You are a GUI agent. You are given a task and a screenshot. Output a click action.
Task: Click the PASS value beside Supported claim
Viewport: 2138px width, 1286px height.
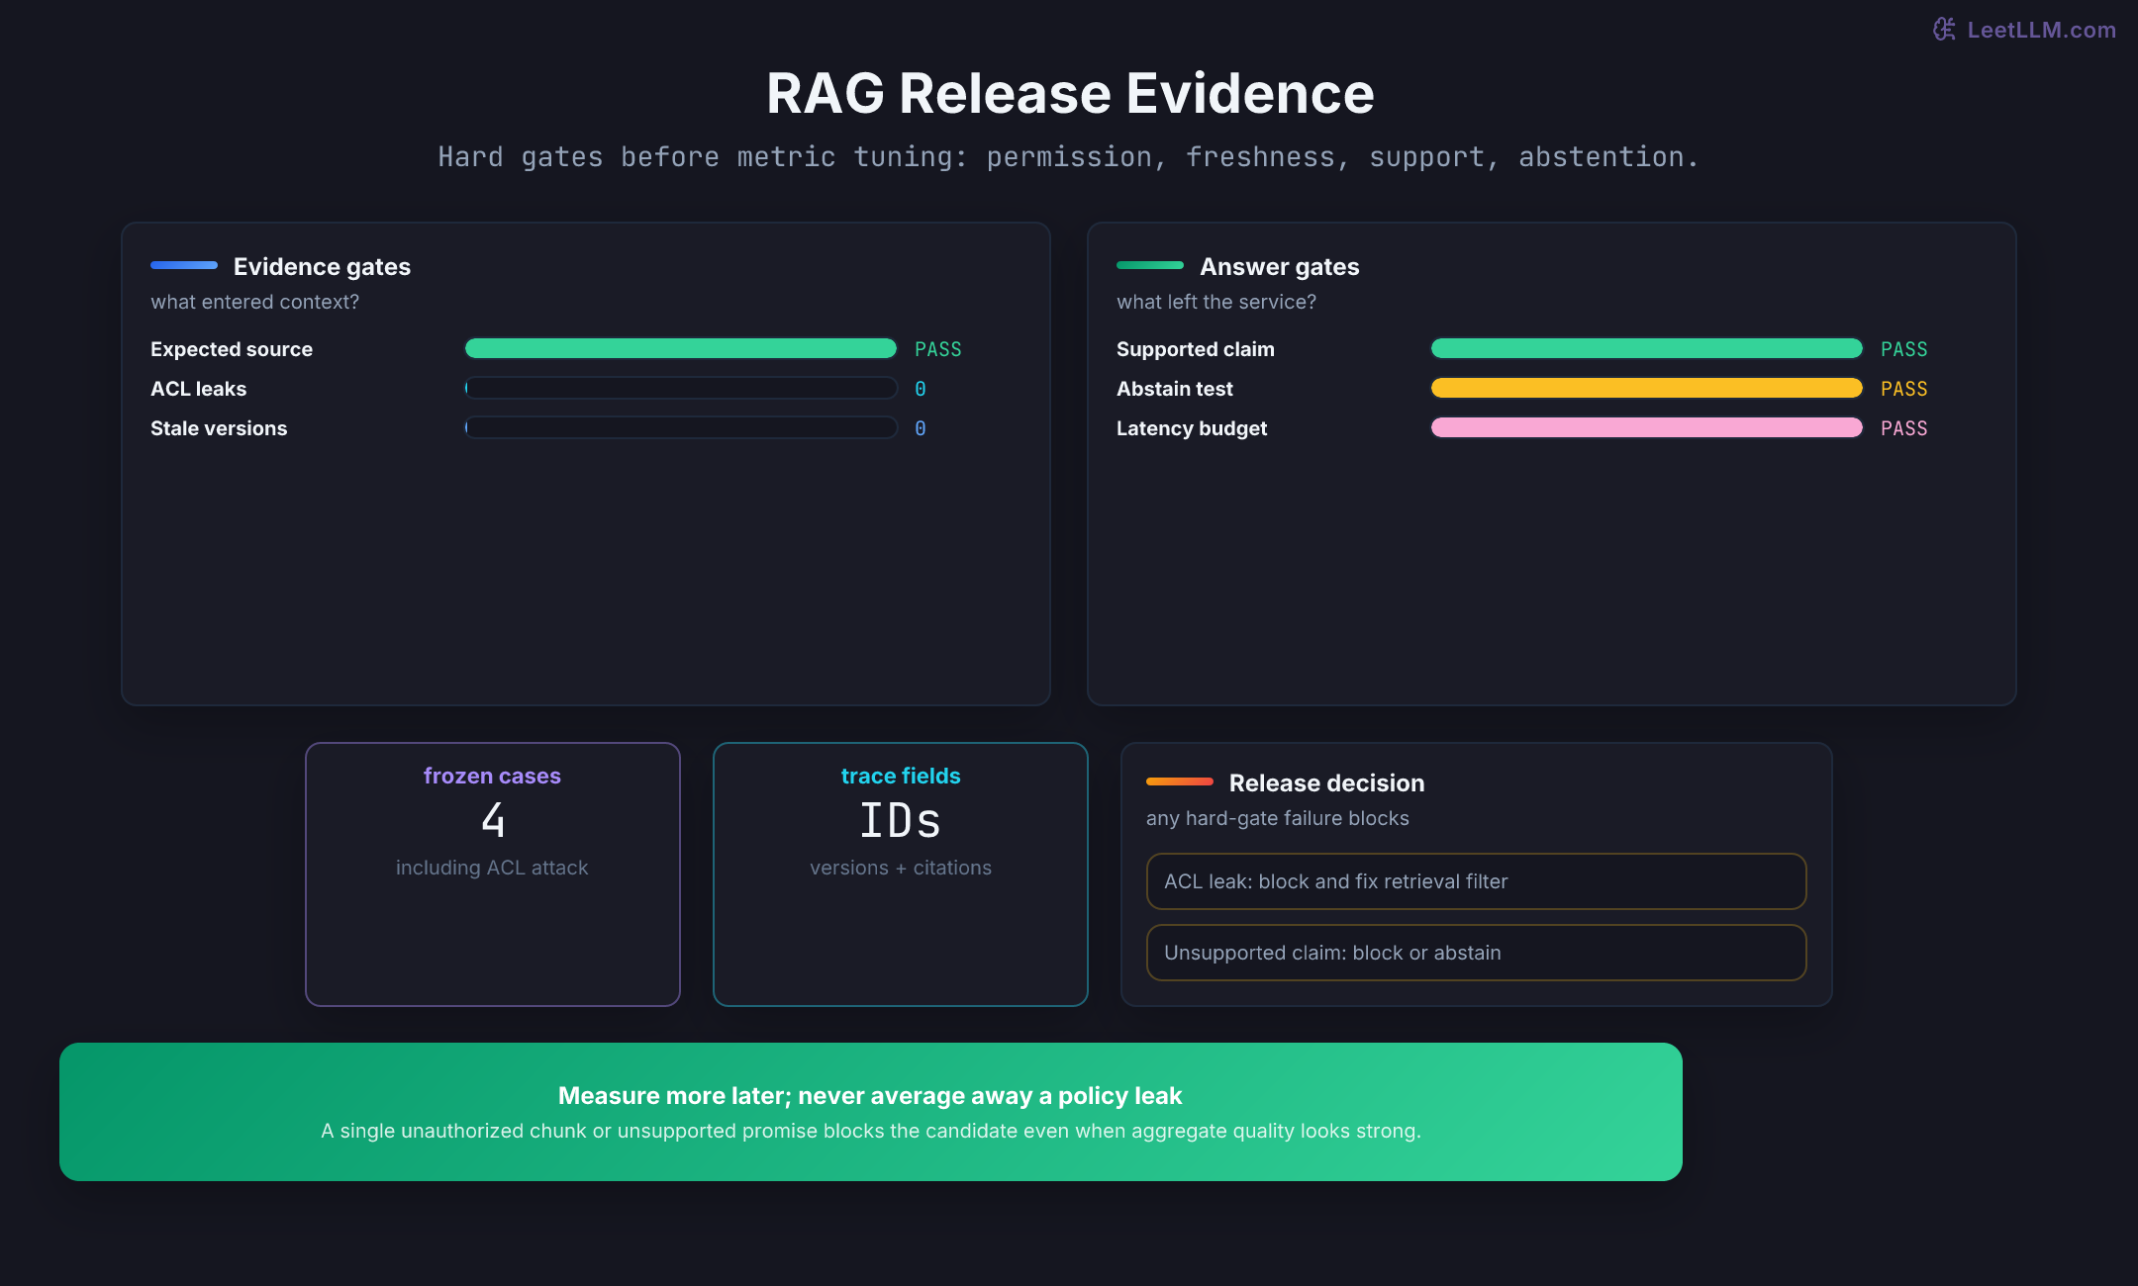(x=1904, y=349)
